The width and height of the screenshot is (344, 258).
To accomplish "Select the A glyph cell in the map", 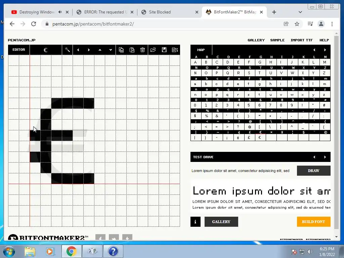I will [195, 62].
